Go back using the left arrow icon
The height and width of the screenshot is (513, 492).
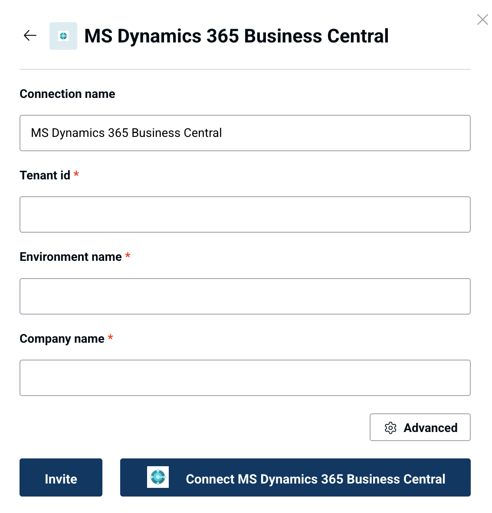pyautogui.click(x=30, y=36)
